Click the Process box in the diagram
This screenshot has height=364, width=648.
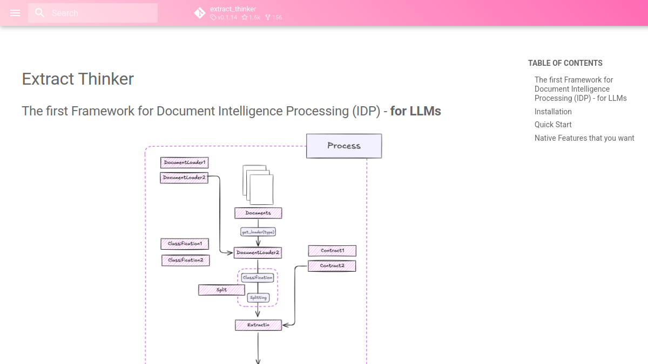[x=344, y=146]
